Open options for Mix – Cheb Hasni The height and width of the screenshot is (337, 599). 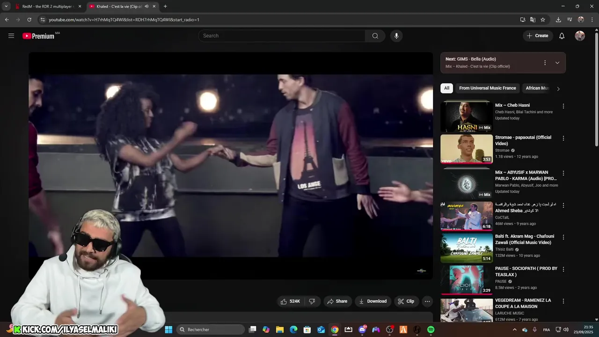click(x=563, y=106)
